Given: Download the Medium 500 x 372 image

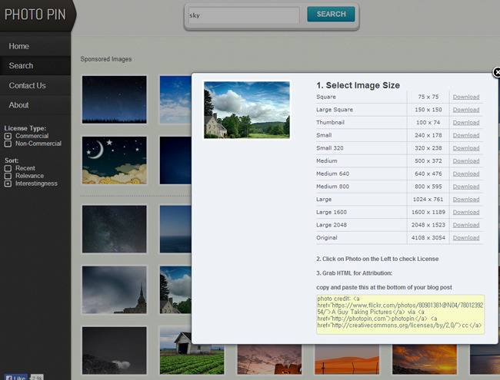Looking at the screenshot, I should (x=465, y=161).
